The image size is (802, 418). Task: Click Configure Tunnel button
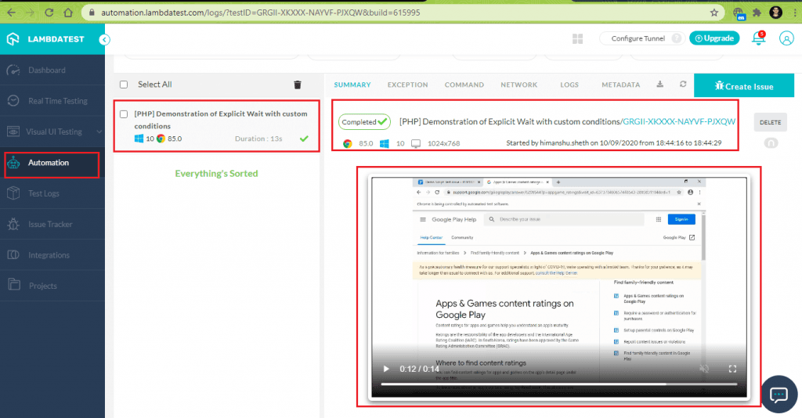[x=638, y=38]
